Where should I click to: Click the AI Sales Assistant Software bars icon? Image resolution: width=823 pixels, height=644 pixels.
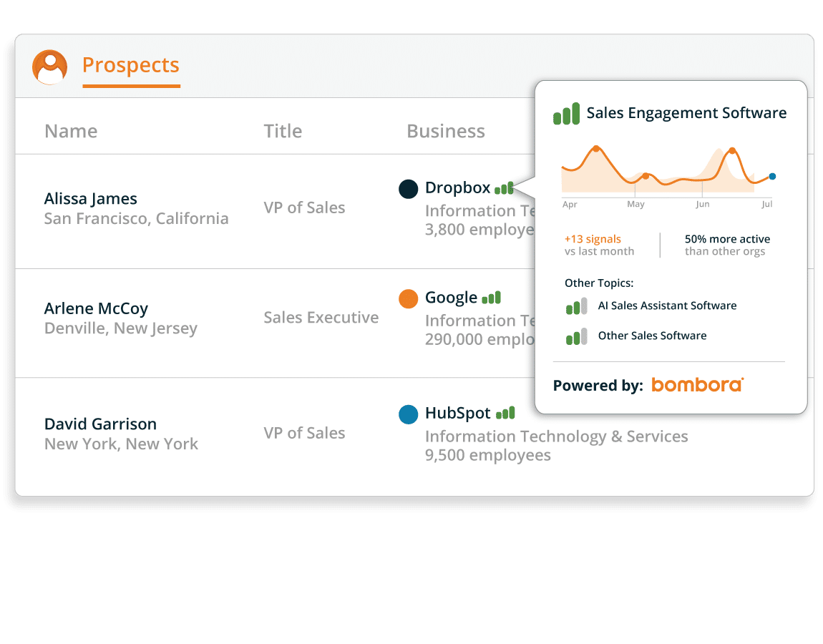(x=576, y=306)
